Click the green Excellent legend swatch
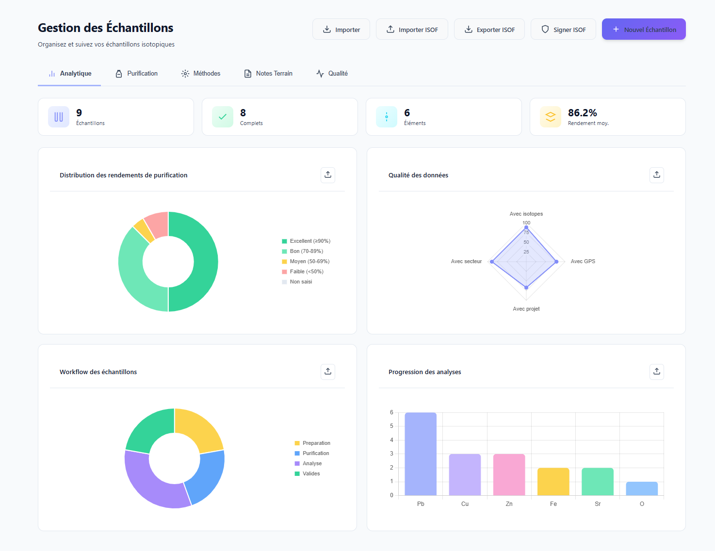 click(284, 241)
